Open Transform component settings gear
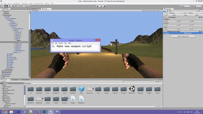This screenshot has height=114, width=203. pyautogui.click(x=202, y=17)
